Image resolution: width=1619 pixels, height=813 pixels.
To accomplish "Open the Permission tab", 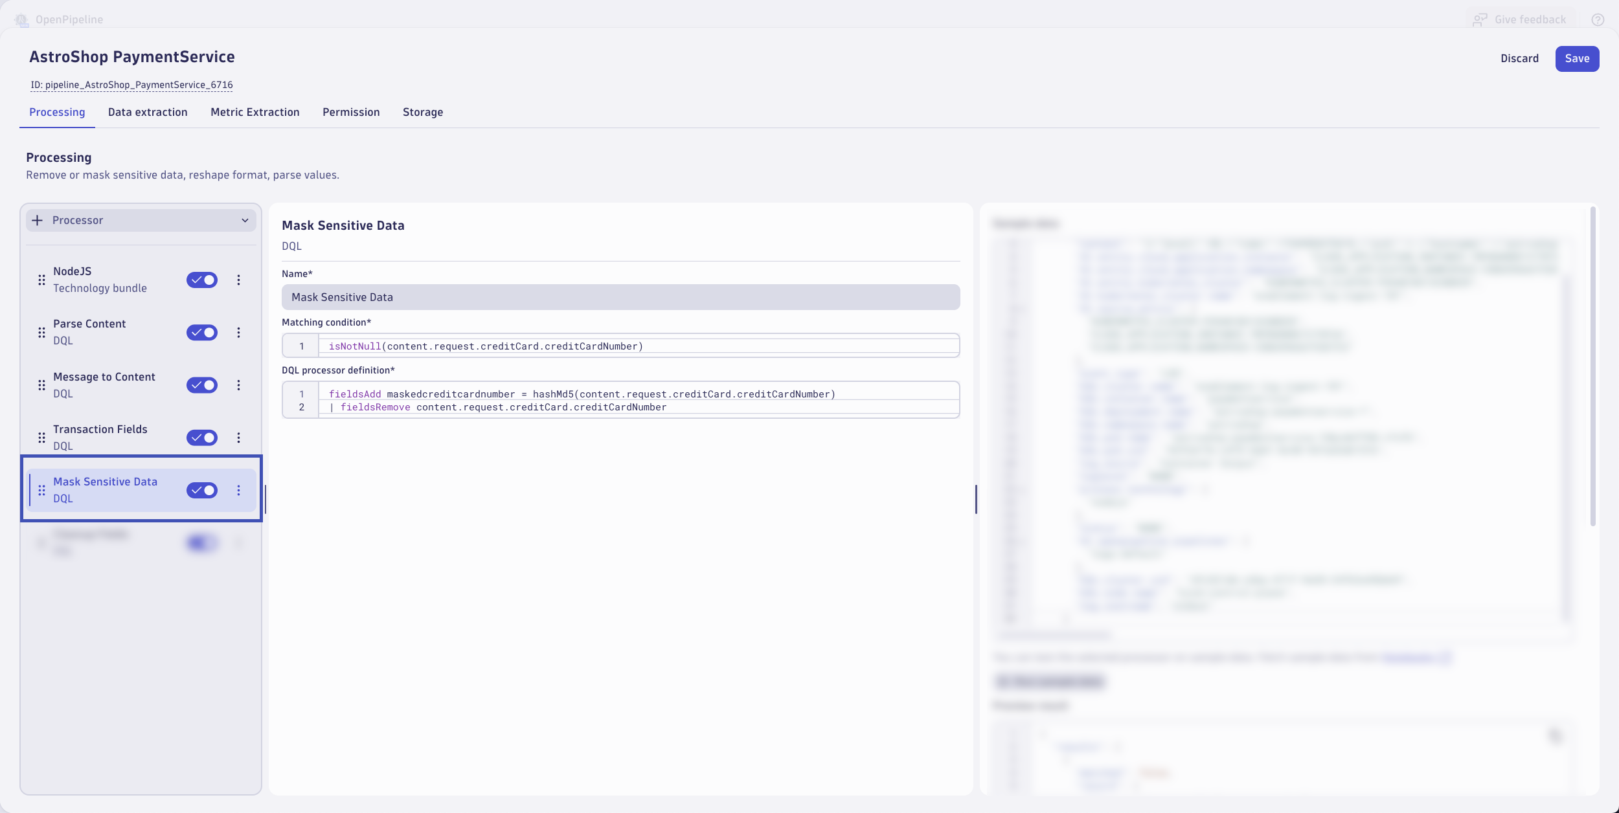I will [351, 112].
